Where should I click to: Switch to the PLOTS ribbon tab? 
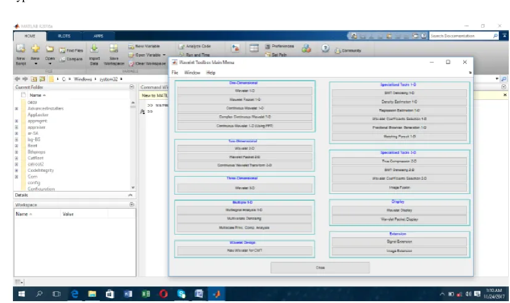[64, 36]
